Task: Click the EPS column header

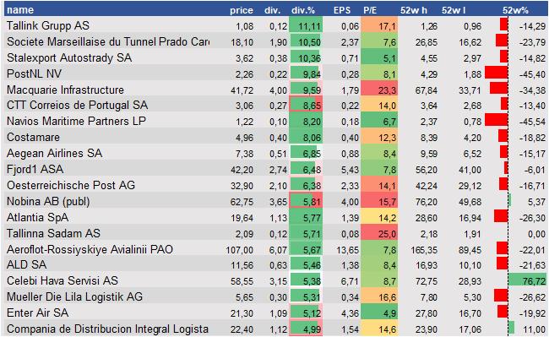Action: 342,10
